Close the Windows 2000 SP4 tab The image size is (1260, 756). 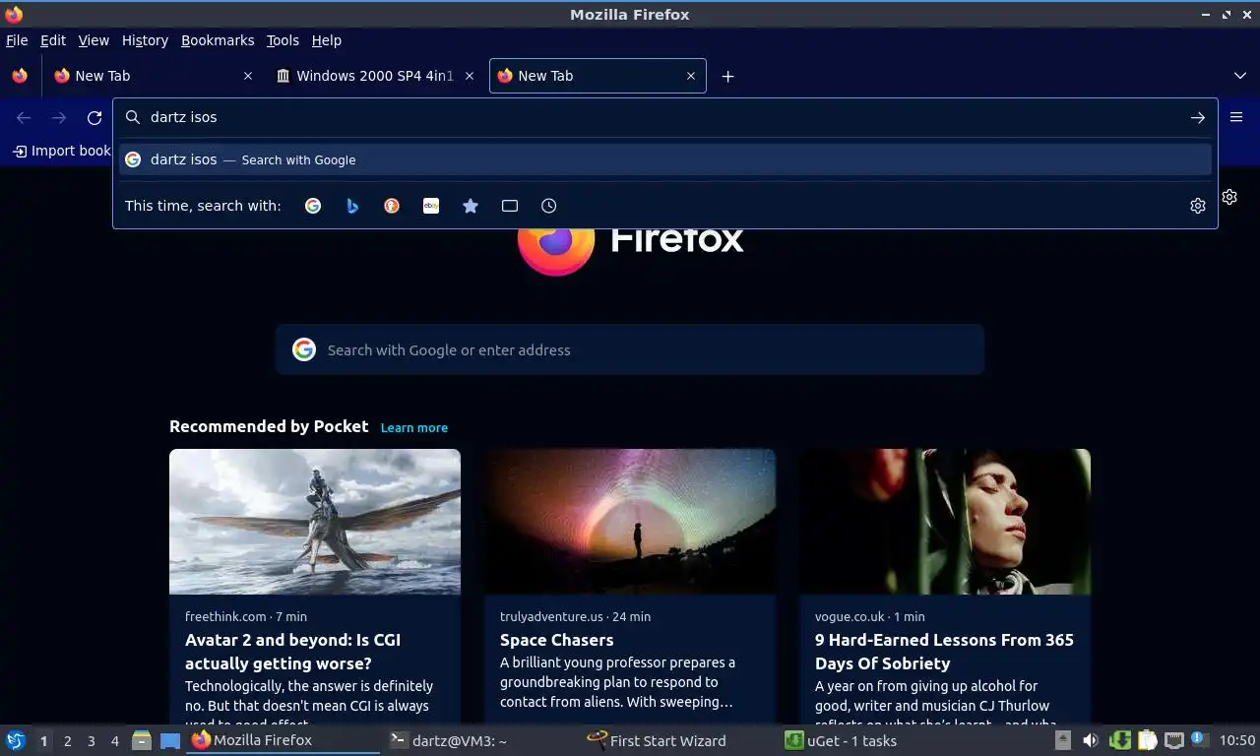point(470,76)
